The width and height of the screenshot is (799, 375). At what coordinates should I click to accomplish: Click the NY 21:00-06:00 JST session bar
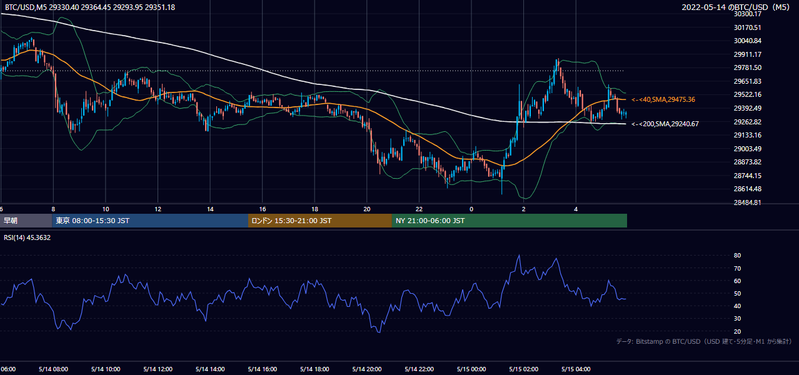pos(510,221)
